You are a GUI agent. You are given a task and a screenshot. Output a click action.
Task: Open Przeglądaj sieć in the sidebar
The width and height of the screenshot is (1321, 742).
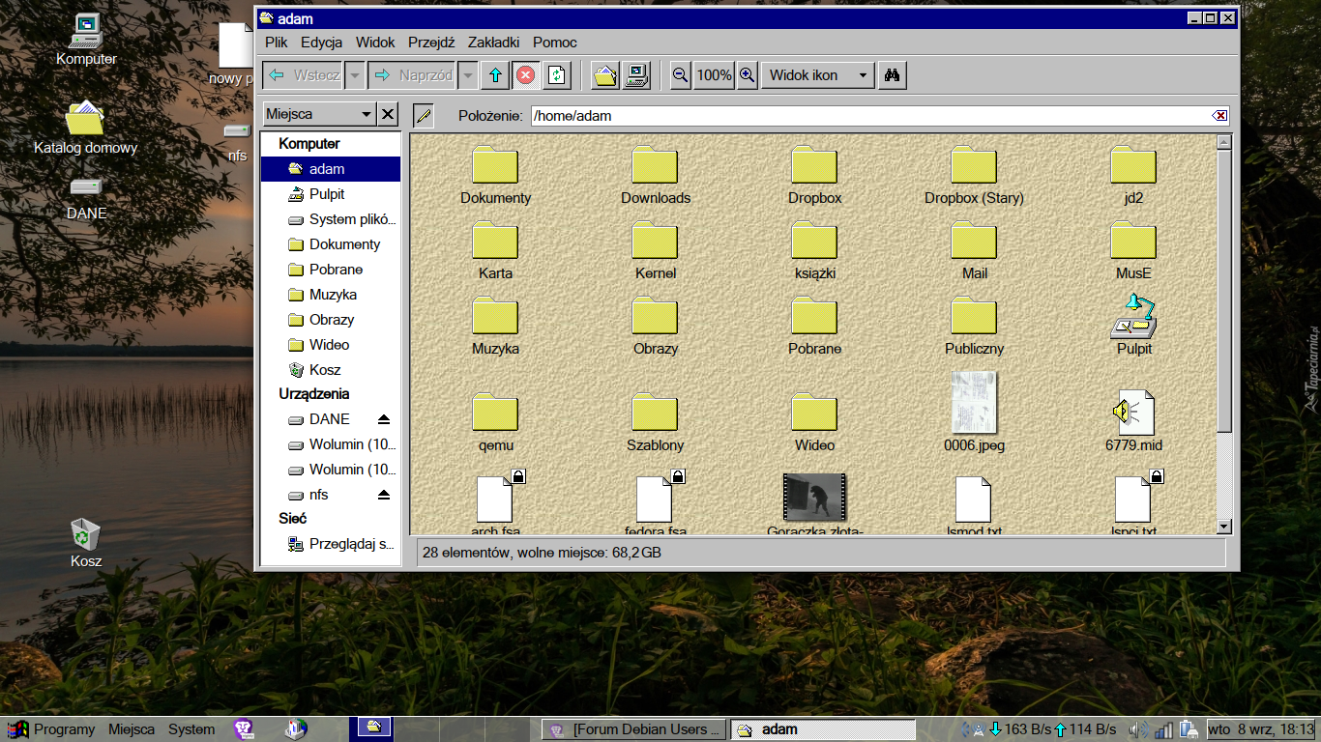[x=330, y=544]
